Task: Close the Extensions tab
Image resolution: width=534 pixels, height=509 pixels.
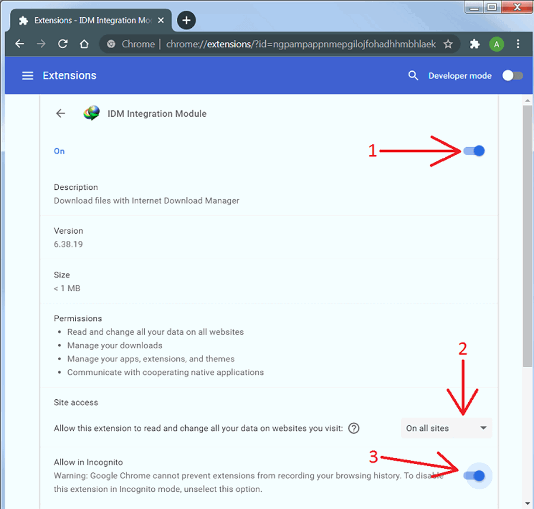Action: 161,20
